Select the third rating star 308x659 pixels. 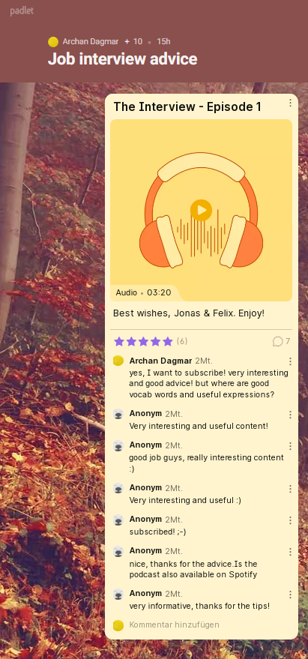(143, 341)
